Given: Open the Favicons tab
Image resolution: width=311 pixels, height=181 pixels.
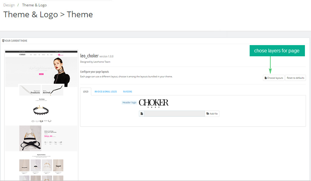Looking at the screenshot, I should pos(128,91).
